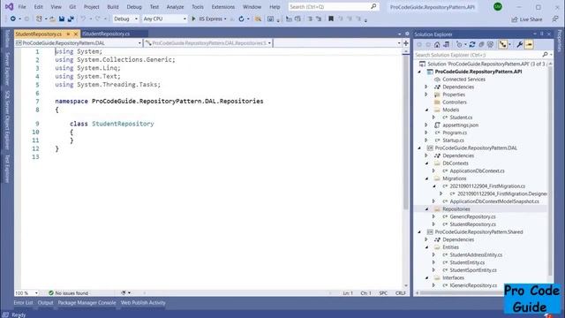
Task: Expand the Startup.cs node
Action: (426, 140)
